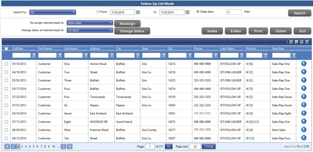This screenshot has height=152, width=313.
Task: Open filter options for Zip column
Action: 190,55
